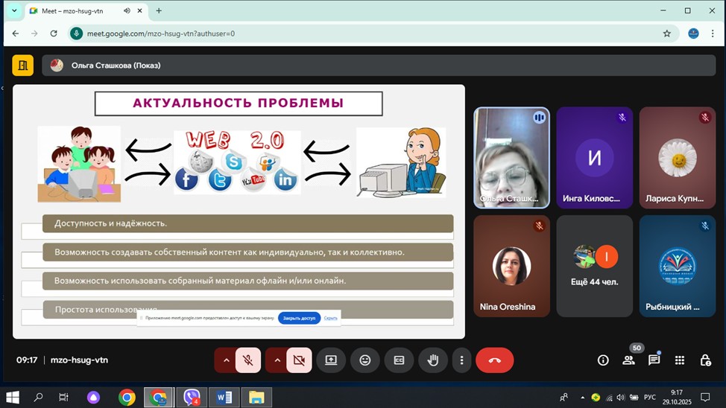Open the activities grid icon
Viewport: 726px width, 408px height.
(679, 360)
